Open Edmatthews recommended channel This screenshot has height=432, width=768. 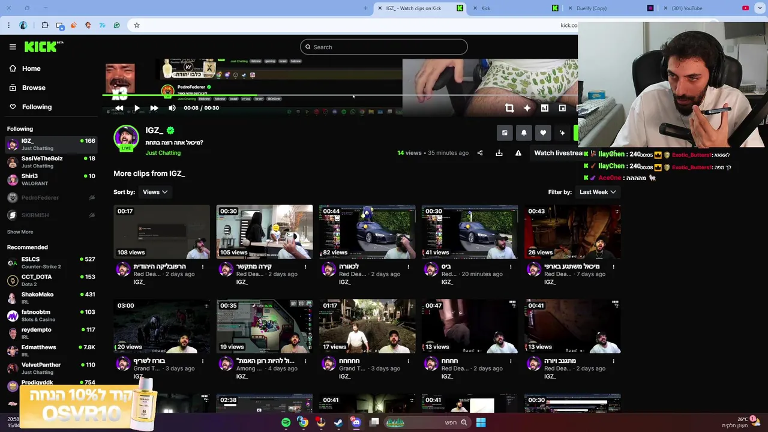point(50,350)
